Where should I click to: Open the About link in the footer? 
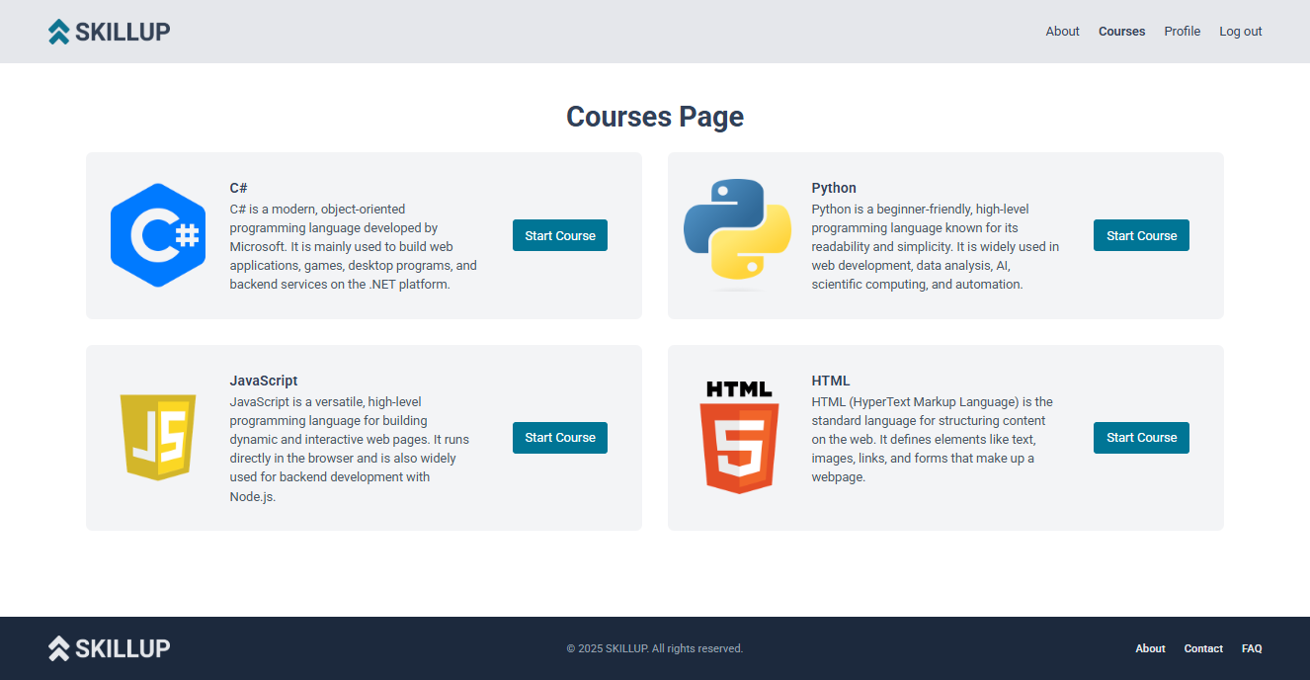click(1150, 648)
